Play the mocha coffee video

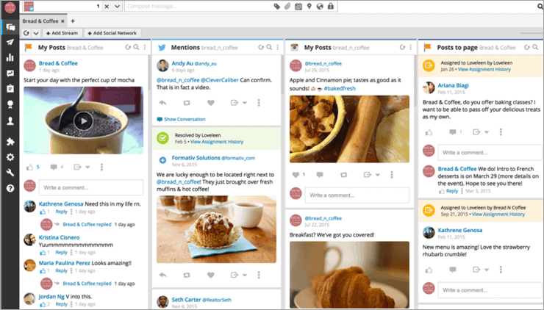83,120
